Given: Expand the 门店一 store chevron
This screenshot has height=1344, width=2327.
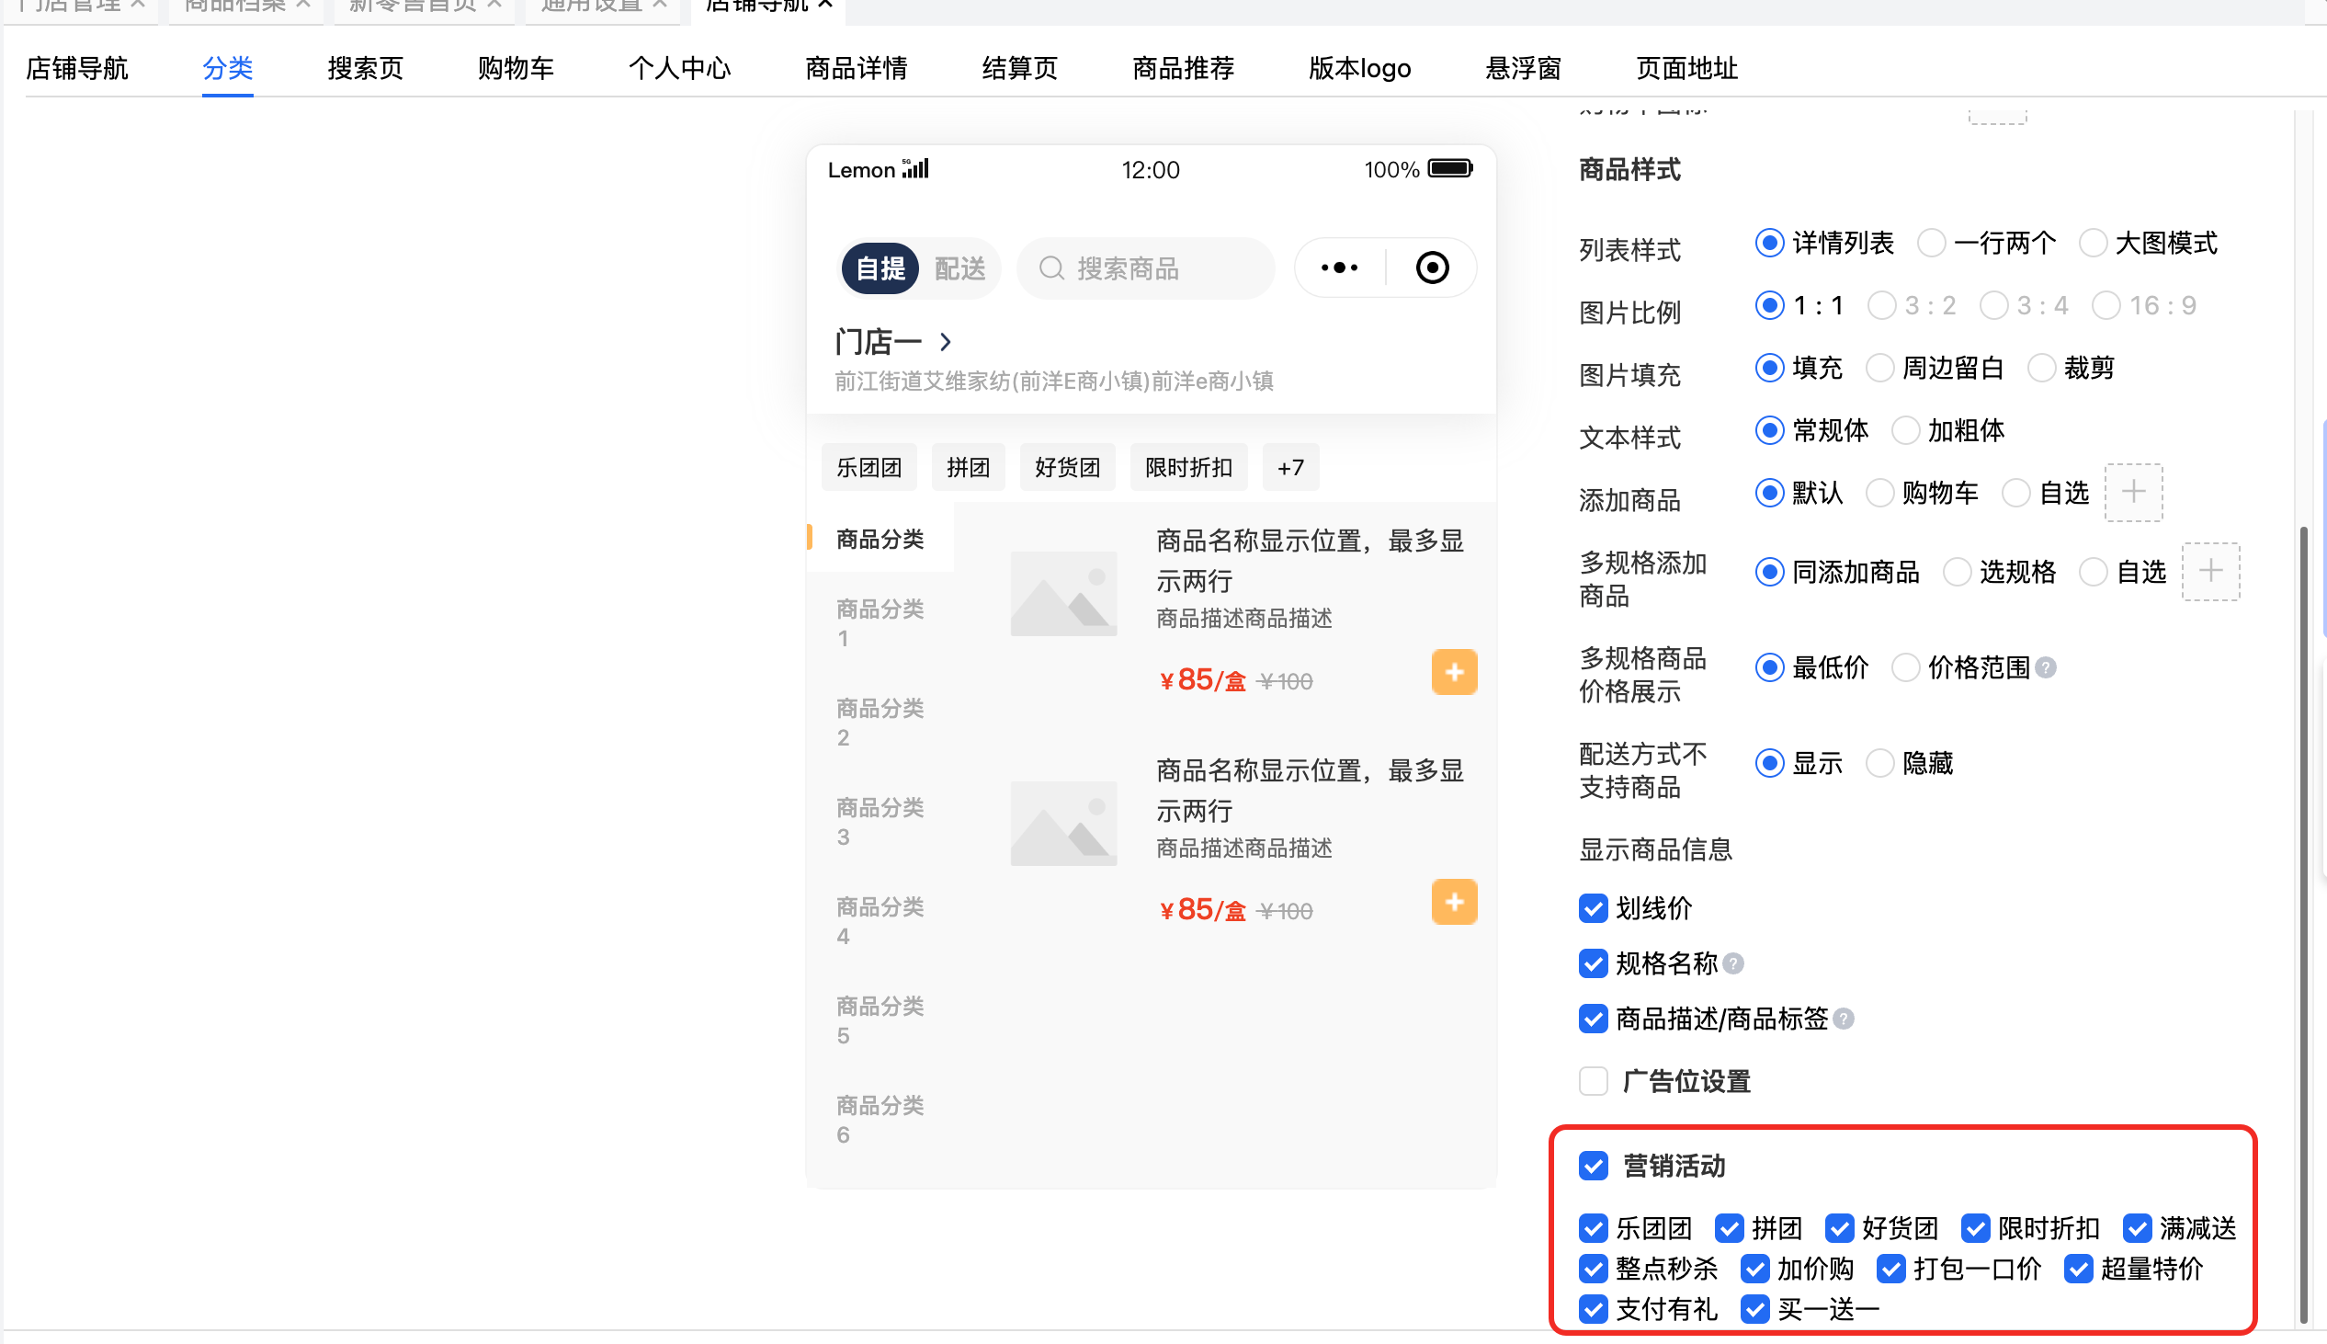Looking at the screenshot, I should tap(946, 343).
